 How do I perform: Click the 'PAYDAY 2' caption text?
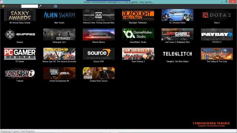tap(217, 42)
